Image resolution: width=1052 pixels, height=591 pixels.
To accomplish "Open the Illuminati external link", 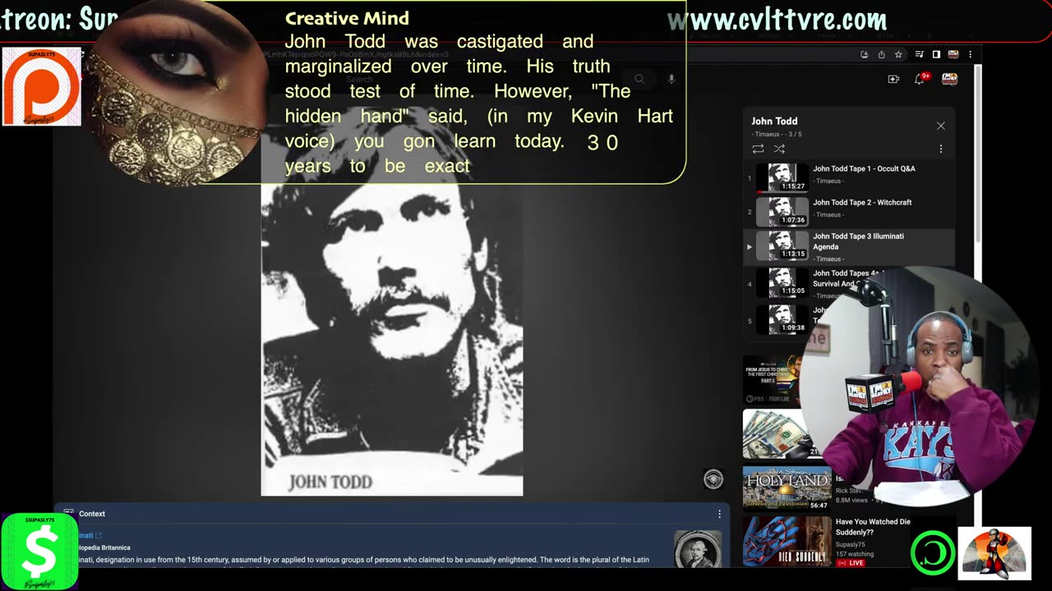I will (99, 536).
